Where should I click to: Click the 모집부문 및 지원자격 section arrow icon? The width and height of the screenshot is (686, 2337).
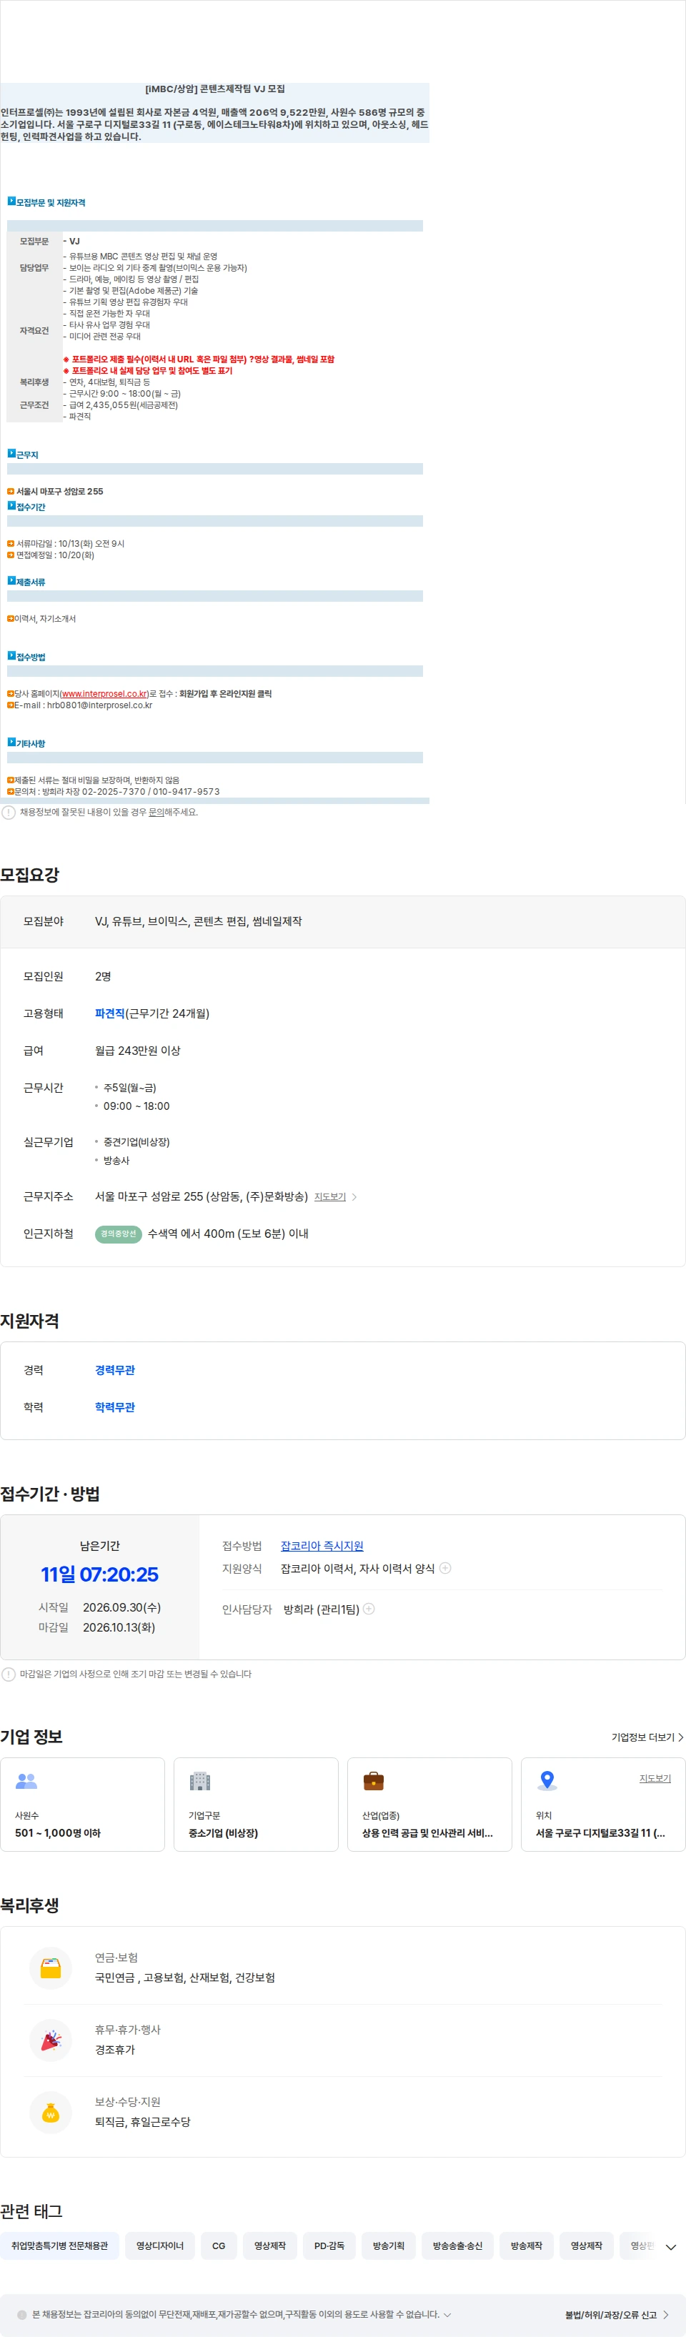[x=12, y=202]
